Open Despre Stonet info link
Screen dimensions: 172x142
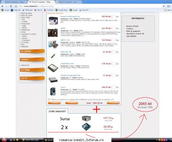(132, 26)
